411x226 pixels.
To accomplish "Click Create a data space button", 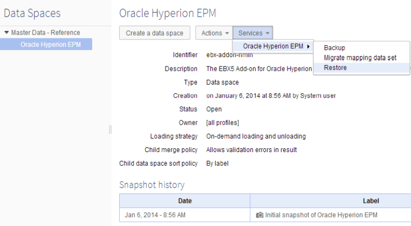I will pos(155,33).
